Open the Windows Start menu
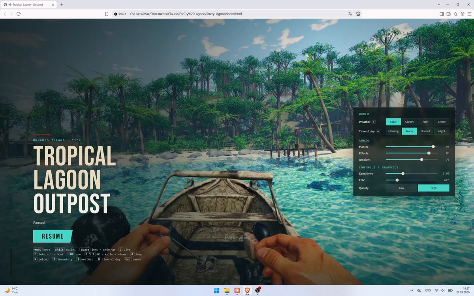474x296 pixels. (x=217, y=290)
